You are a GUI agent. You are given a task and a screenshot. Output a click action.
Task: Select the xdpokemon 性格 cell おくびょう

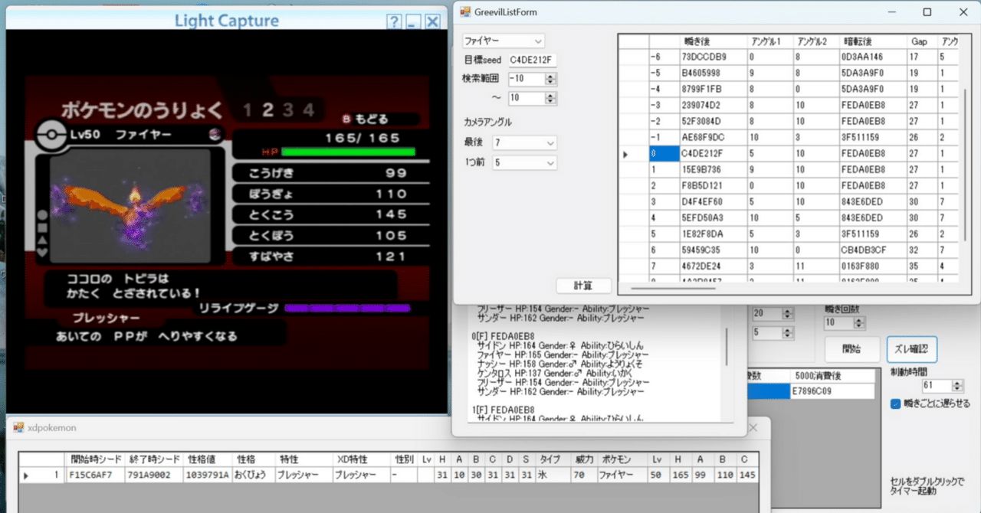[253, 475]
